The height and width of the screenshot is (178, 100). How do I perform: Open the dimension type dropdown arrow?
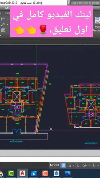coord(7,19)
